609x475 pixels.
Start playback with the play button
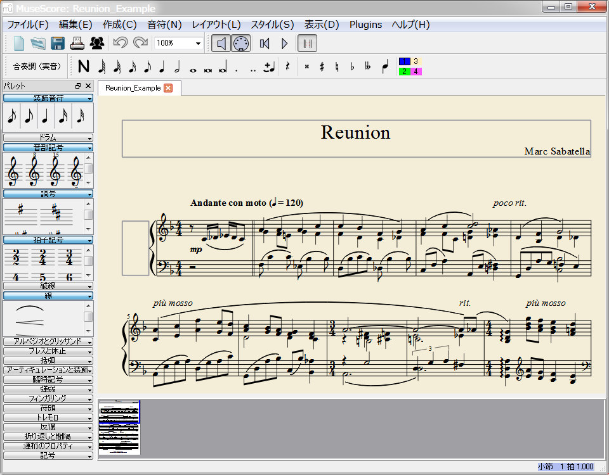[x=284, y=43]
